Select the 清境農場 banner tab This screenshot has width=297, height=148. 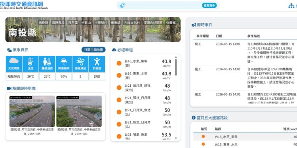(58, 22)
